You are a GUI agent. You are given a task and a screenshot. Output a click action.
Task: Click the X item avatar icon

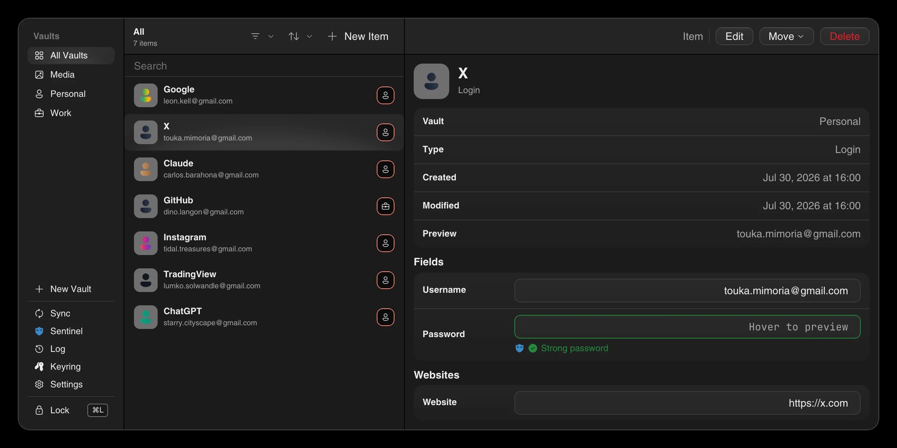coord(146,132)
